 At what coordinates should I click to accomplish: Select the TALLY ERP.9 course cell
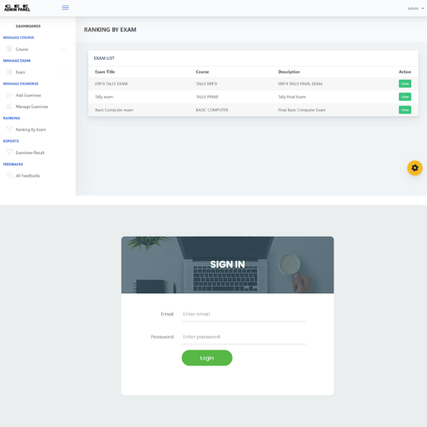206,83
